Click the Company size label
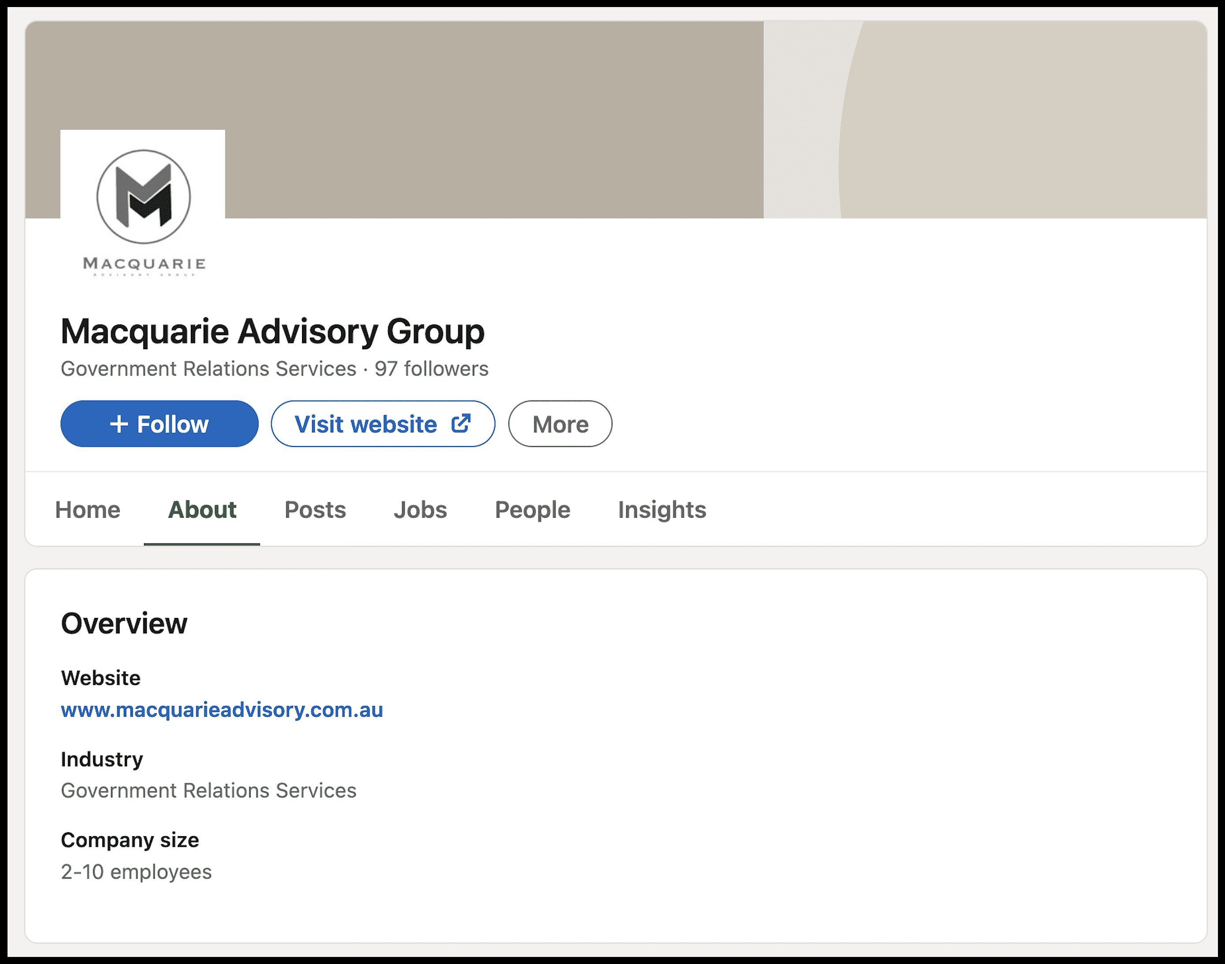The height and width of the screenshot is (964, 1225). pyautogui.click(x=130, y=841)
